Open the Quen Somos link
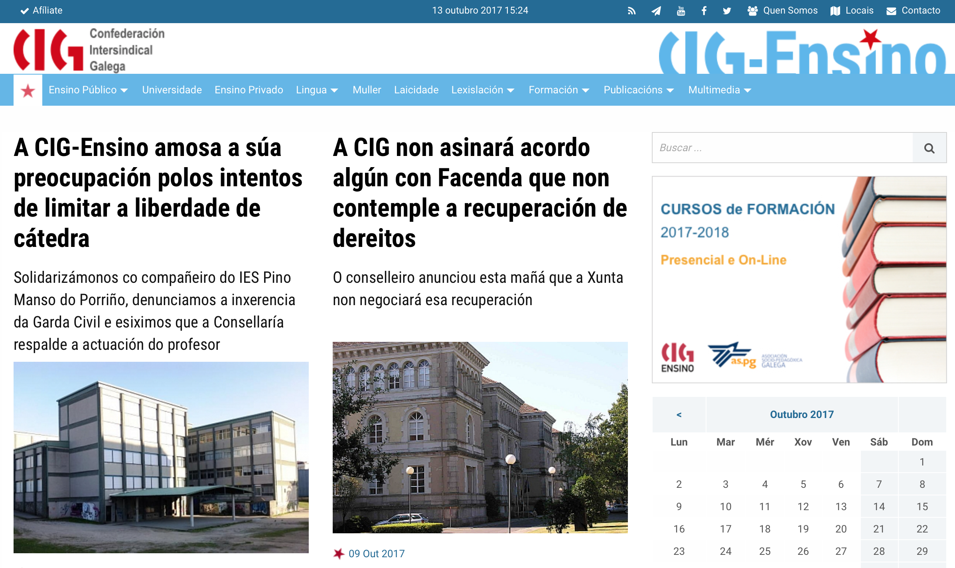Image resolution: width=955 pixels, height=568 pixels. (x=790, y=10)
